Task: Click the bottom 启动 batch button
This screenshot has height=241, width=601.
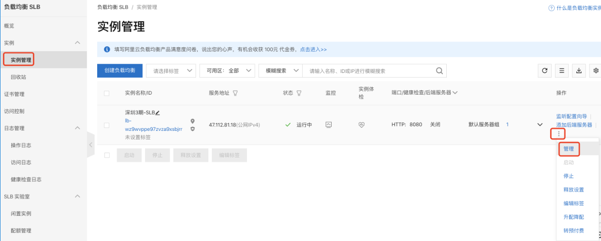Action: (x=129, y=155)
